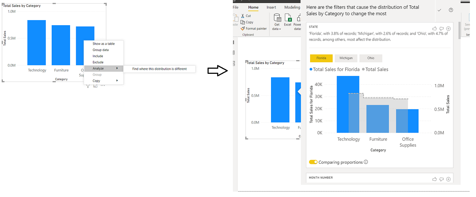This screenshot has height=197, width=476.
Task: Turn off the Comparing proportions toggle
Action: (313, 162)
